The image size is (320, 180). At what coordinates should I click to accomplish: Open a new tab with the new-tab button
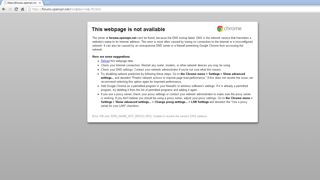coord(47,3)
